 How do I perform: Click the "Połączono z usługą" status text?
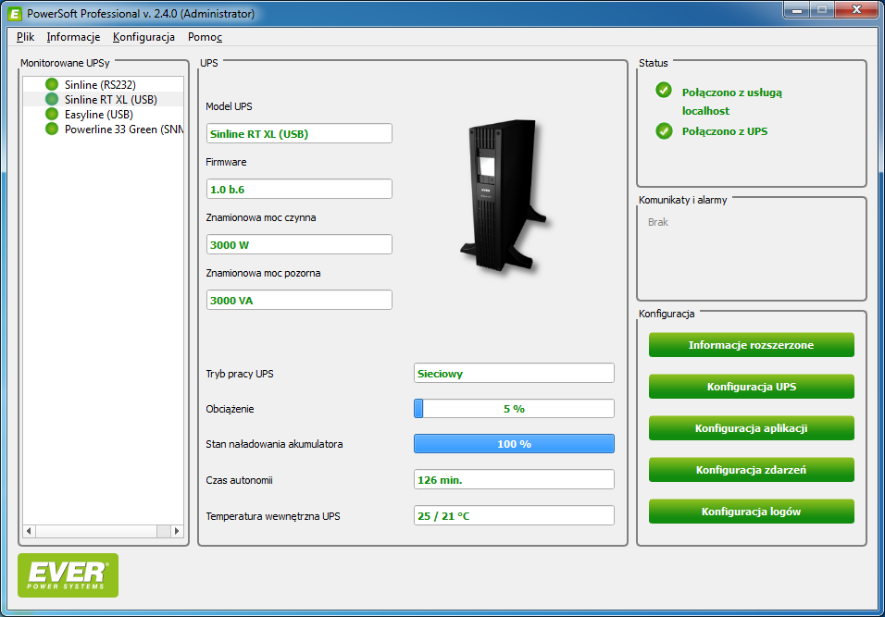pyautogui.click(x=732, y=93)
